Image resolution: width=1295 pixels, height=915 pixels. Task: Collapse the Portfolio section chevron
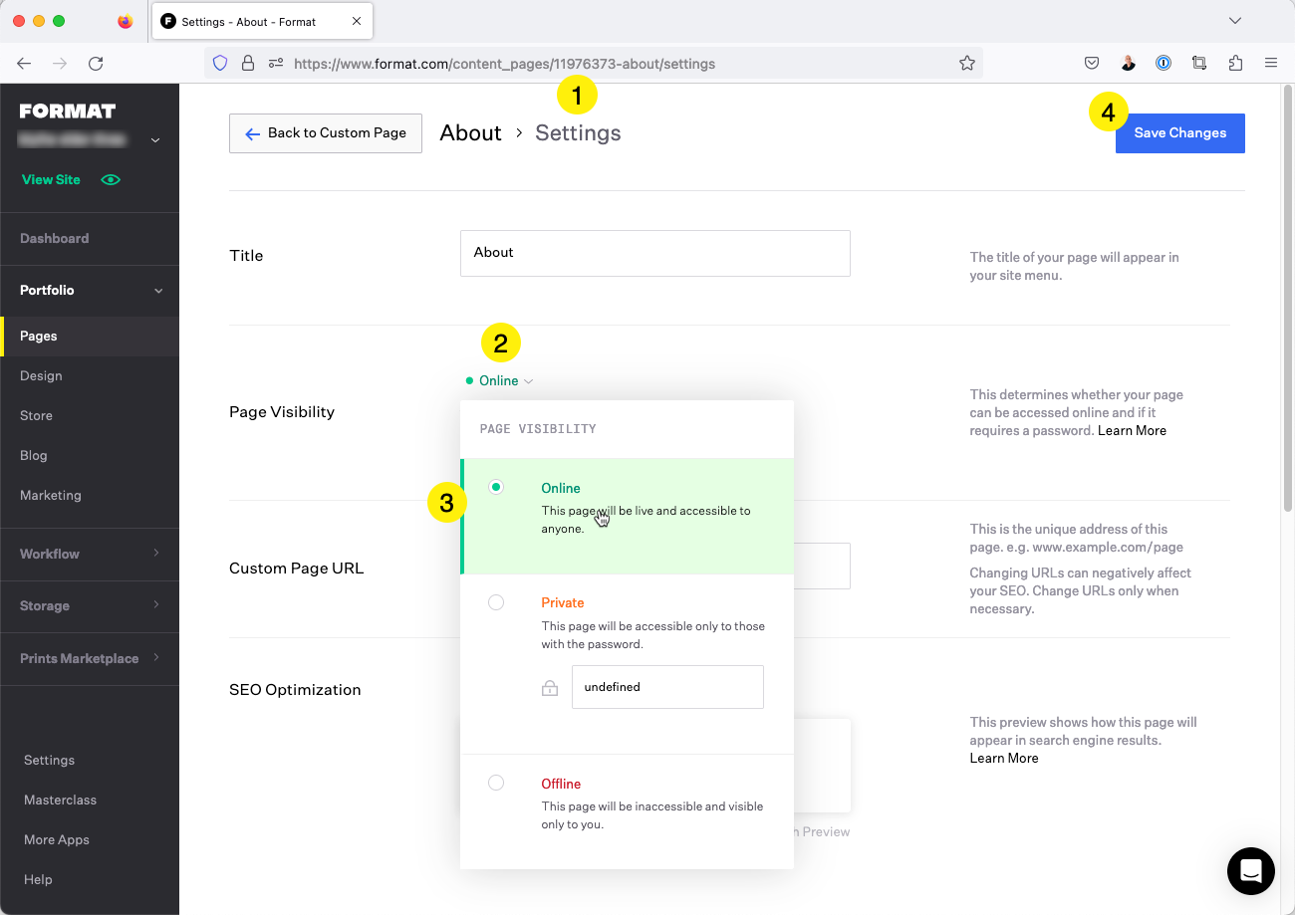point(157,291)
